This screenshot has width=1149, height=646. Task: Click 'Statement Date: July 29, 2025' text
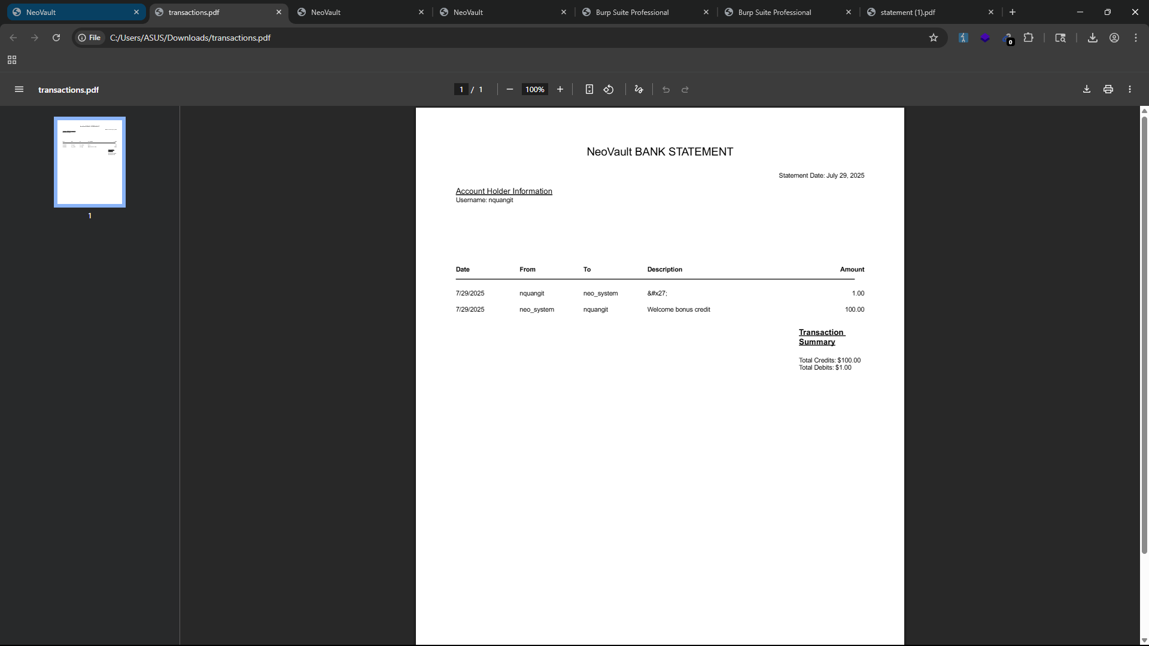coord(821,176)
